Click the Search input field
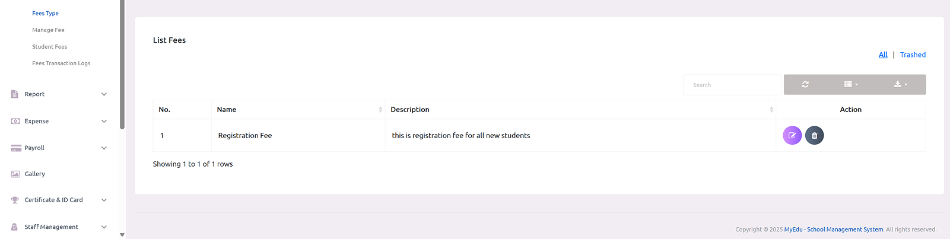Viewport: 950px width, 239px height. [732, 85]
